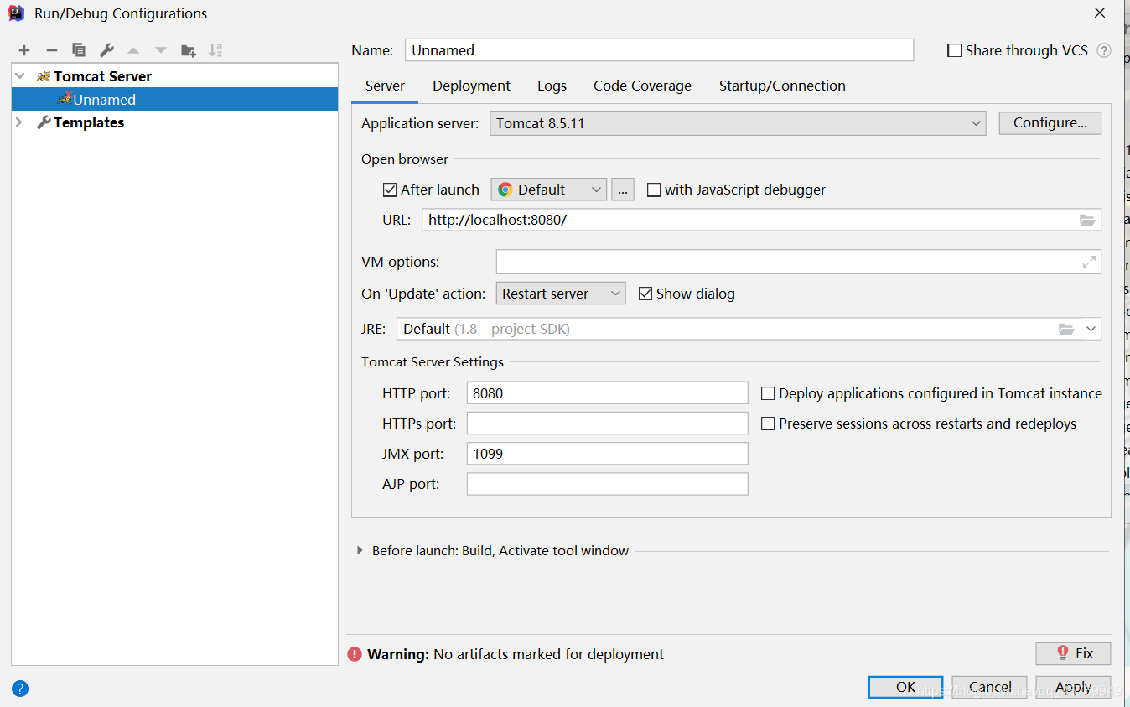Viewport: 1130px width, 707px height.
Task: Click help icon next to Share through VCS
Action: point(1104,50)
